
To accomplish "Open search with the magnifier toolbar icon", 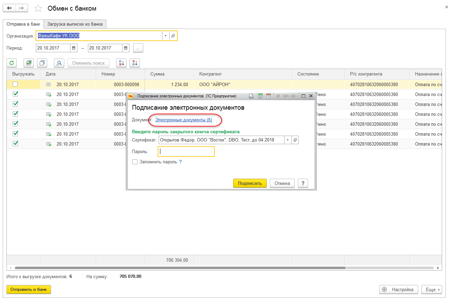I will [59, 63].
